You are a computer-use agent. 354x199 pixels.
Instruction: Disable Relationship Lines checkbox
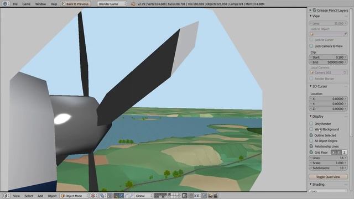point(311,146)
